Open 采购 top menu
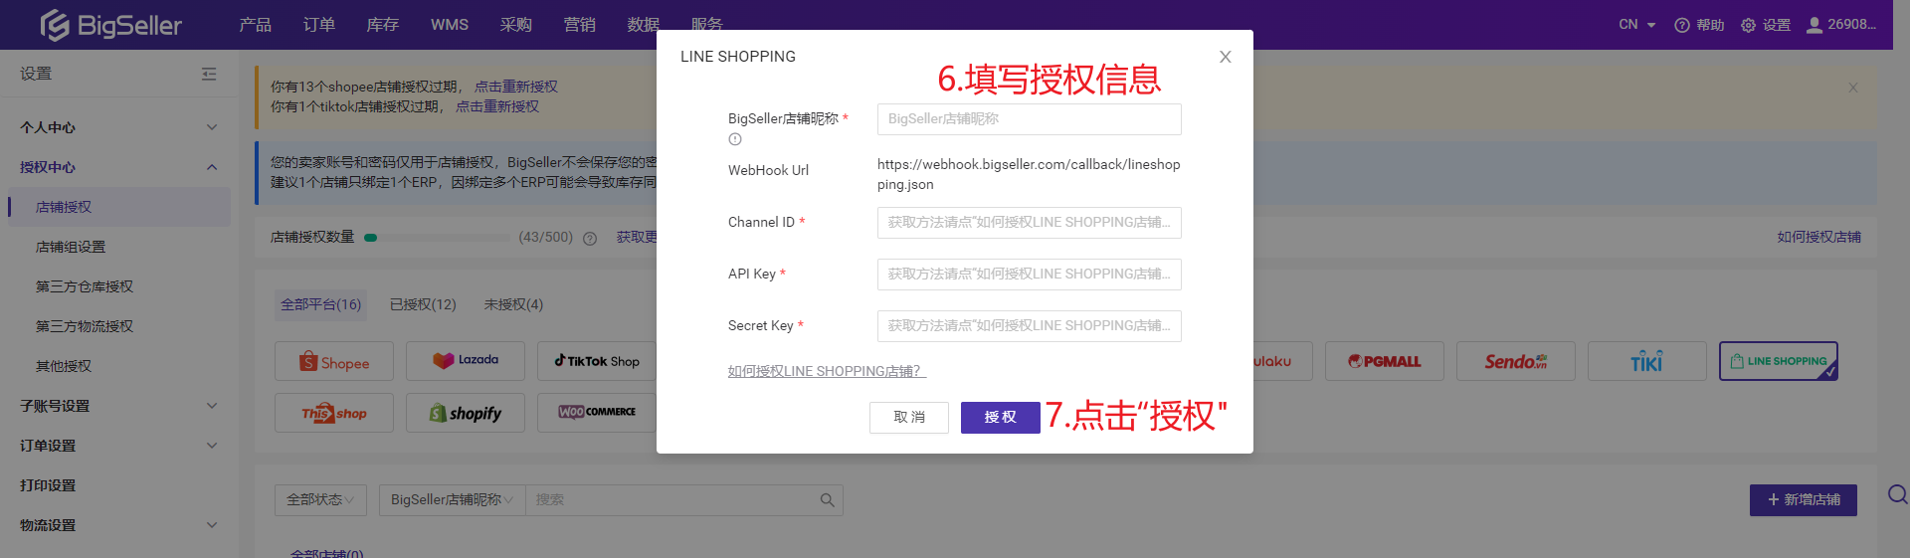This screenshot has width=1910, height=558. (x=515, y=25)
